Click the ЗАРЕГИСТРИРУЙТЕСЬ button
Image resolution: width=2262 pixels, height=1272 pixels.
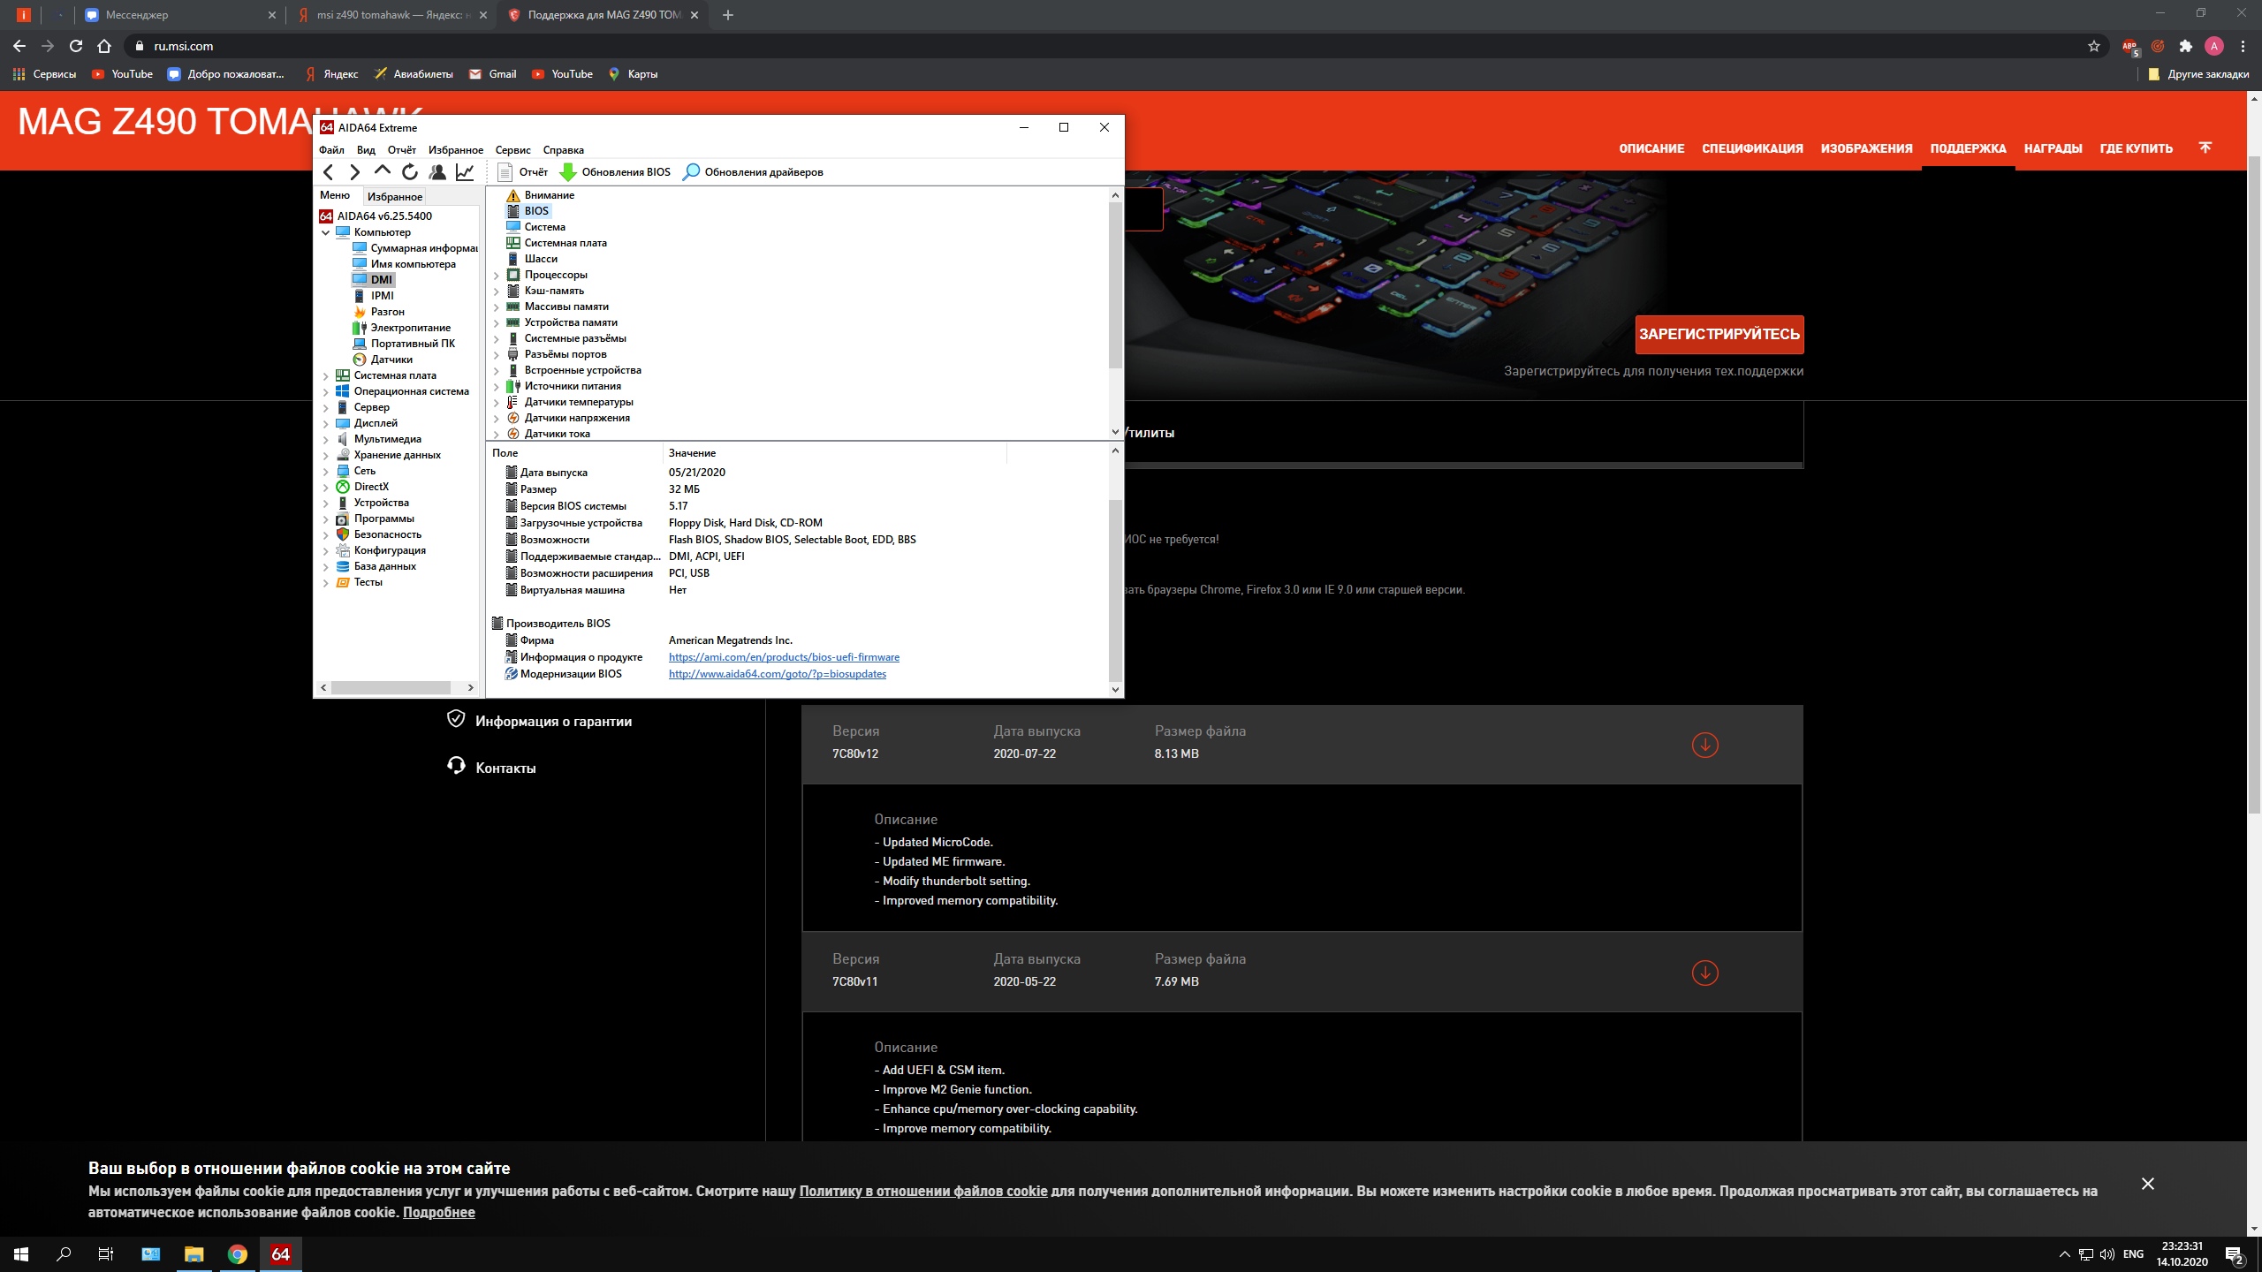click(x=1719, y=334)
